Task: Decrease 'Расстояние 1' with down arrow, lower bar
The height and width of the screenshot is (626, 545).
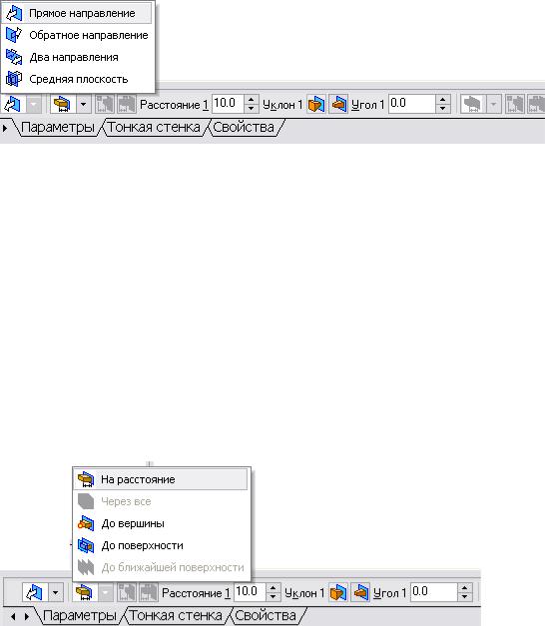Action: click(272, 597)
